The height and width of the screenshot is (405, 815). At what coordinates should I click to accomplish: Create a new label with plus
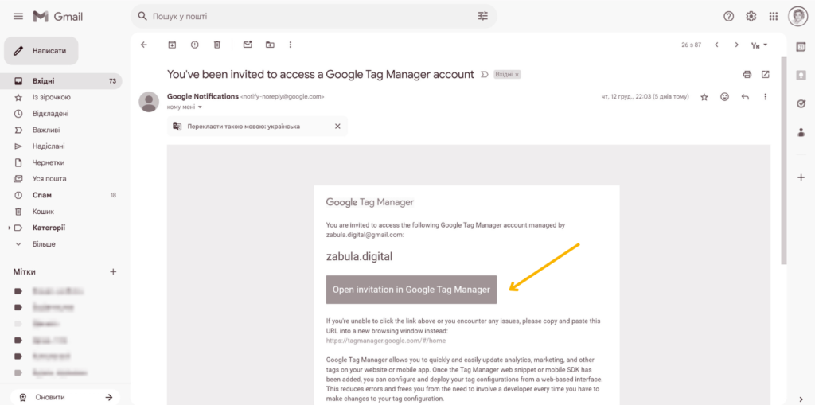coord(113,271)
